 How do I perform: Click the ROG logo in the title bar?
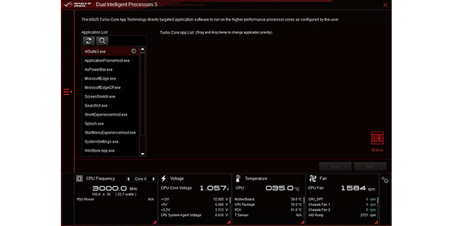(78, 4)
